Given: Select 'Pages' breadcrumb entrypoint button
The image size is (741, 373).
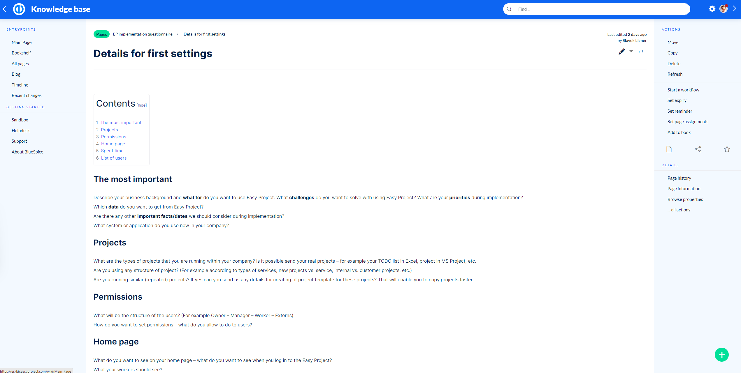Looking at the screenshot, I should click(x=101, y=34).
